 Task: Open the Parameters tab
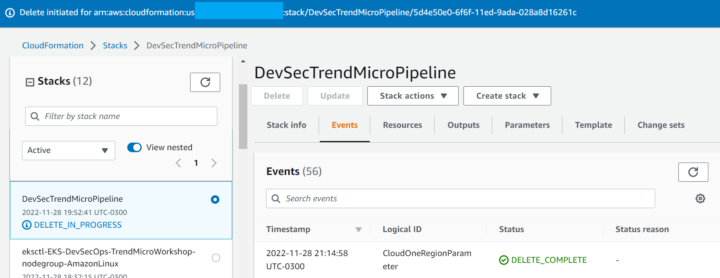[x=527, y=125]
